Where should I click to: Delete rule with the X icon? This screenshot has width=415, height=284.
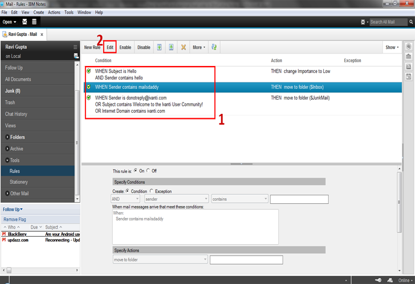click(x=183, y=47)
